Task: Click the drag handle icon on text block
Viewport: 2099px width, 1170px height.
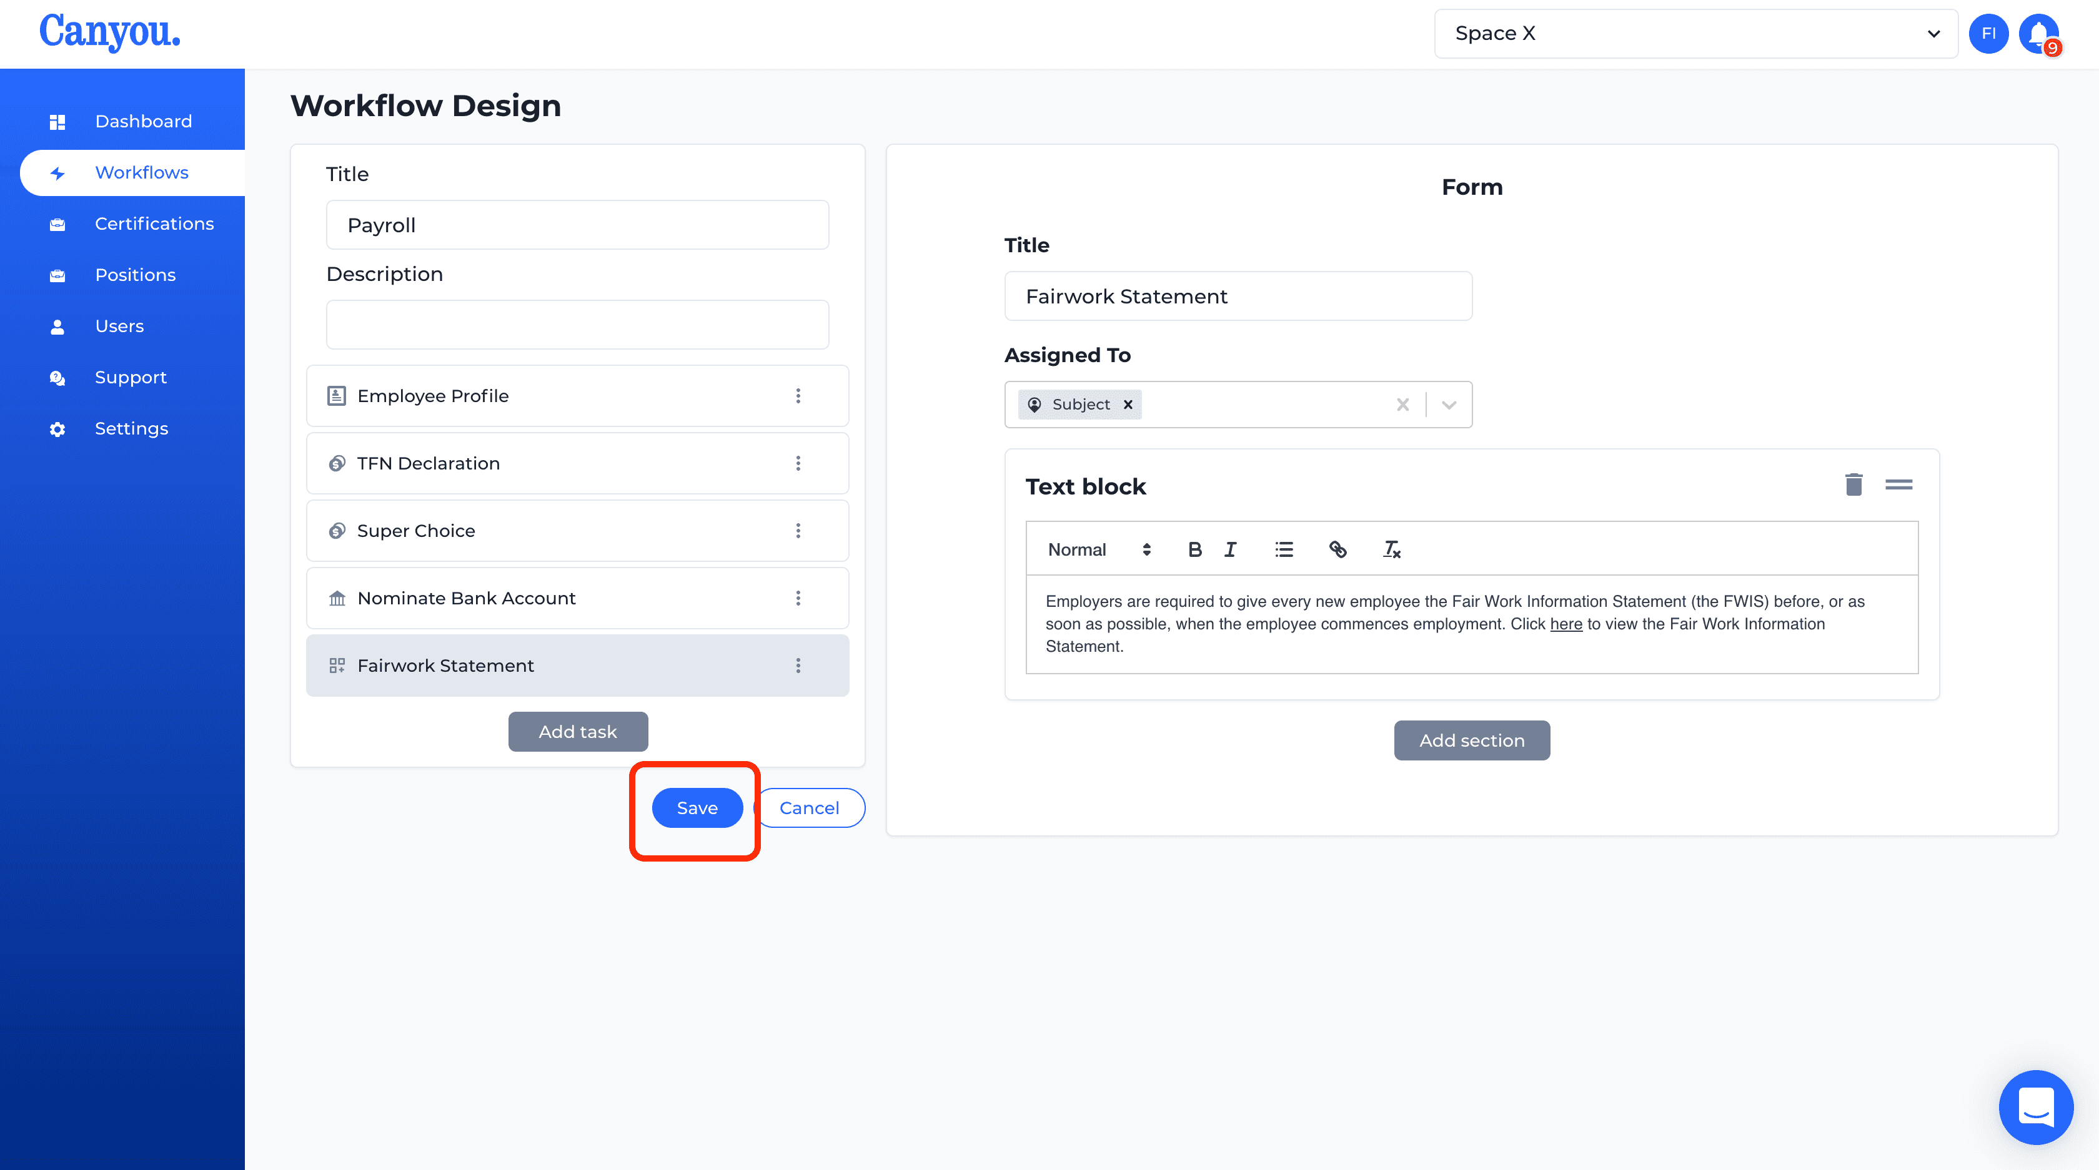Action: [x=1898, y=484]
